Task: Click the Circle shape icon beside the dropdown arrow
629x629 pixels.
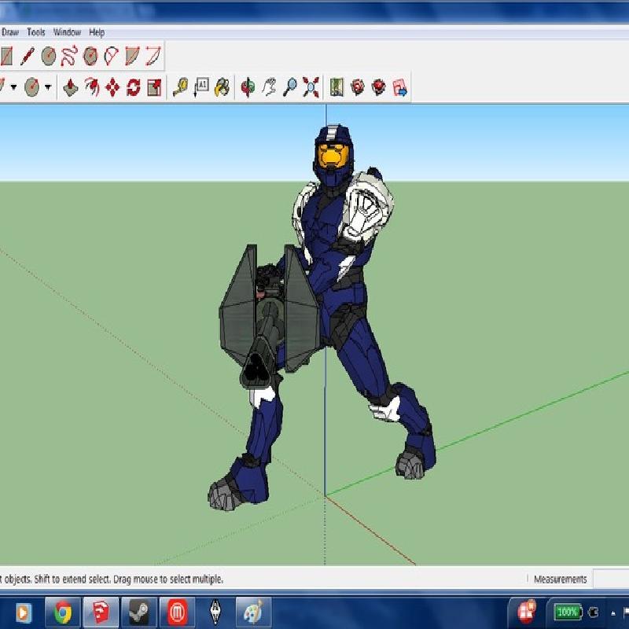Action: coord(31,87)
